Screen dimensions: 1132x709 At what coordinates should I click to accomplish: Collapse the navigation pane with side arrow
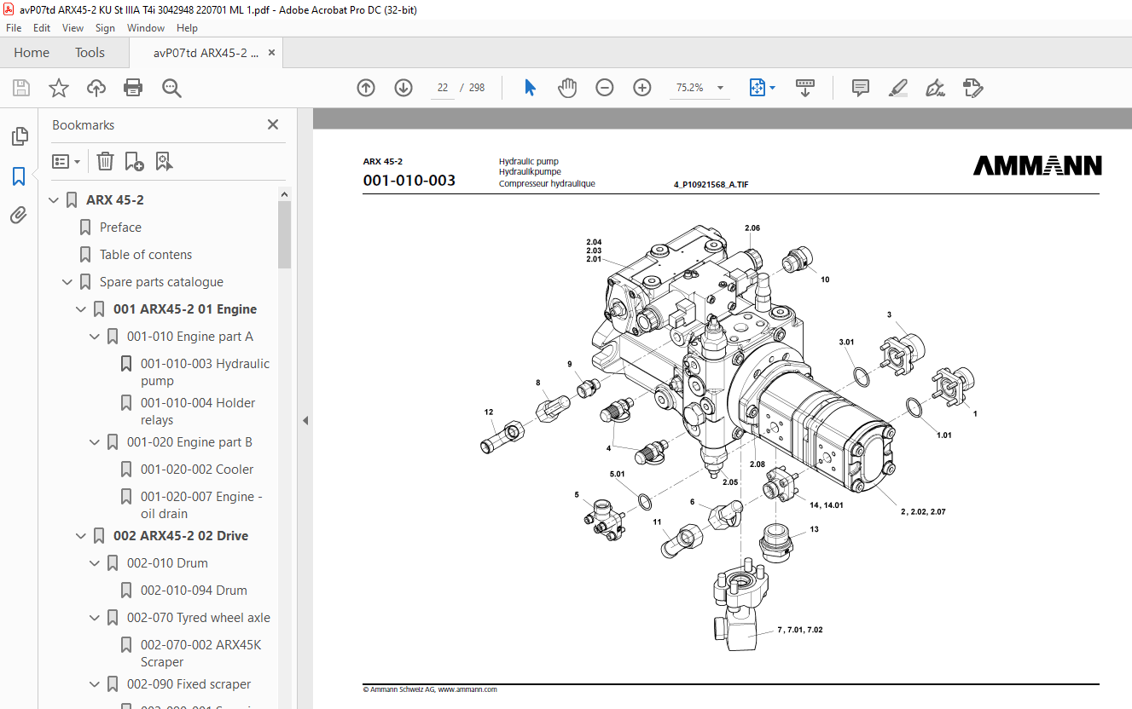coord(305,420)
